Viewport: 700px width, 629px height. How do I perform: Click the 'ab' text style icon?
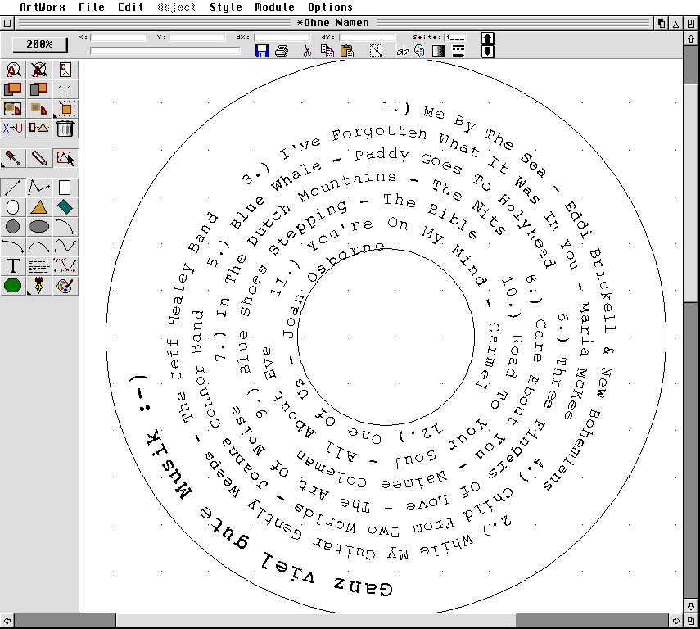pos(402,52)
